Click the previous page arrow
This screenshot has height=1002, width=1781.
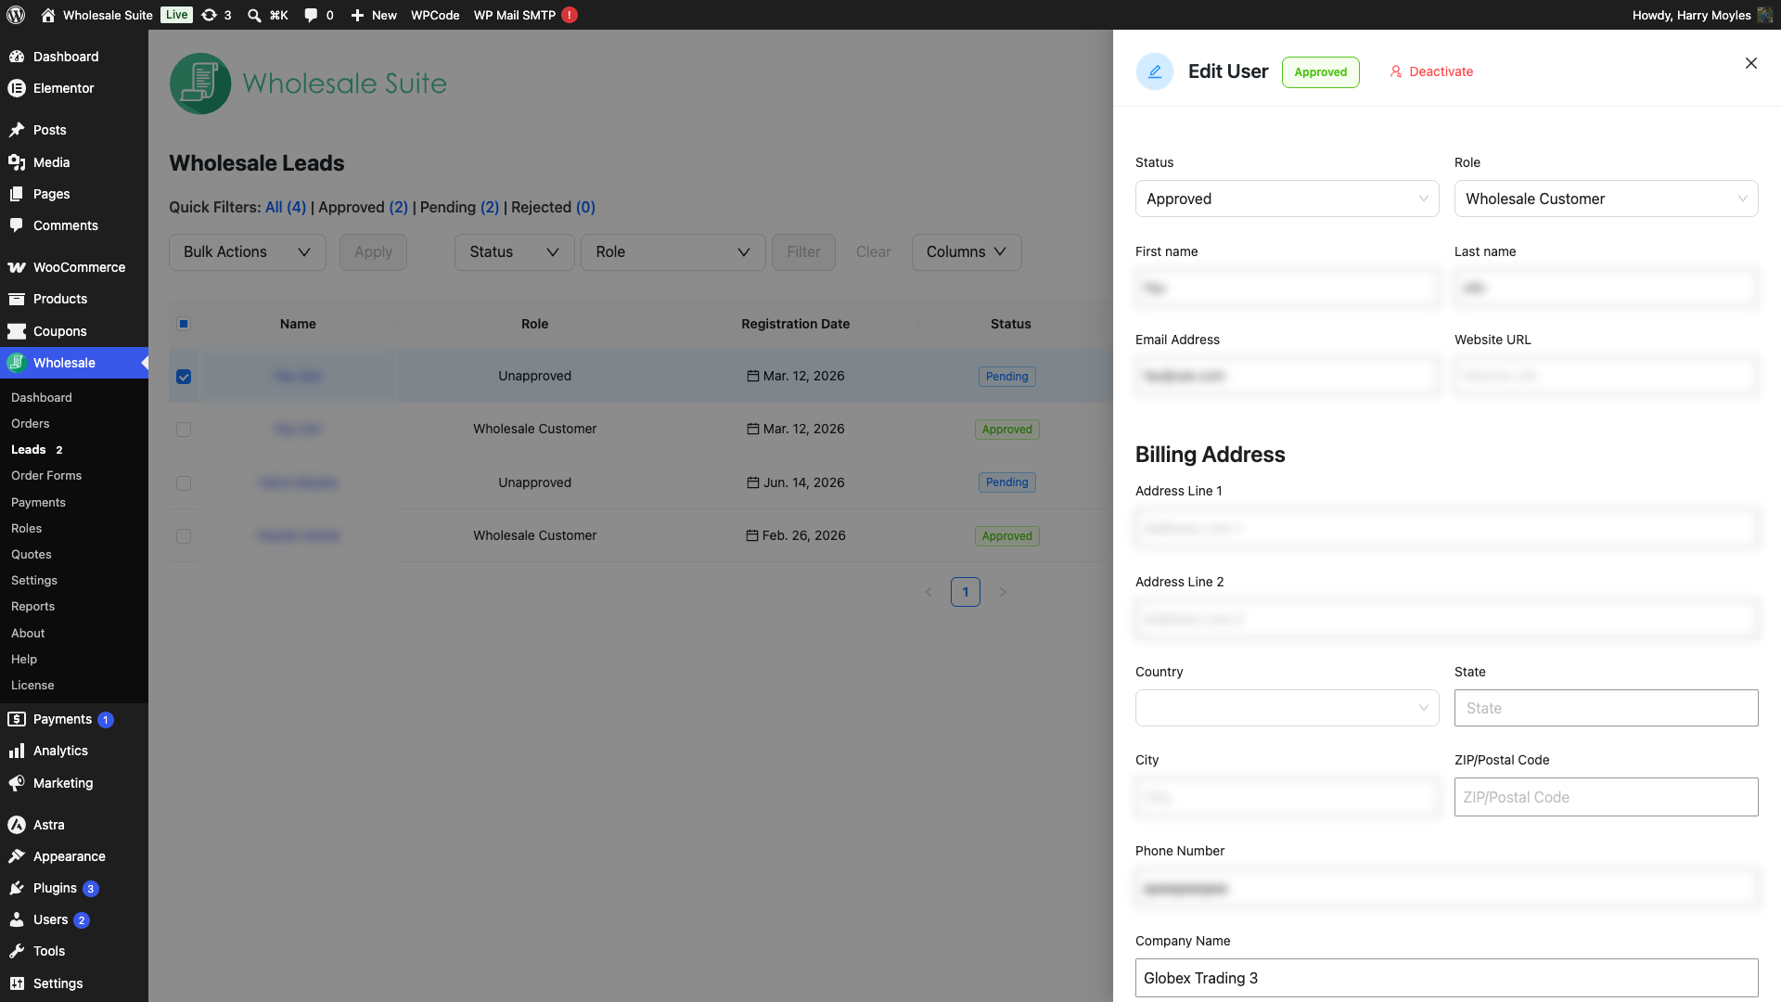pyautogui.click(x=929, y=592)
